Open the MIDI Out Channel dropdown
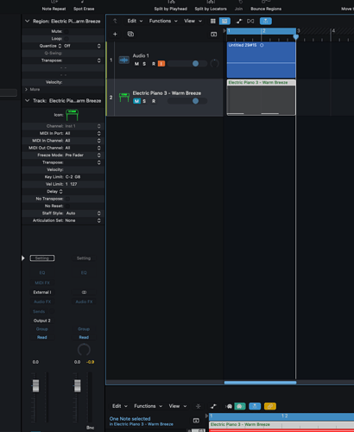 pos(83,148)
